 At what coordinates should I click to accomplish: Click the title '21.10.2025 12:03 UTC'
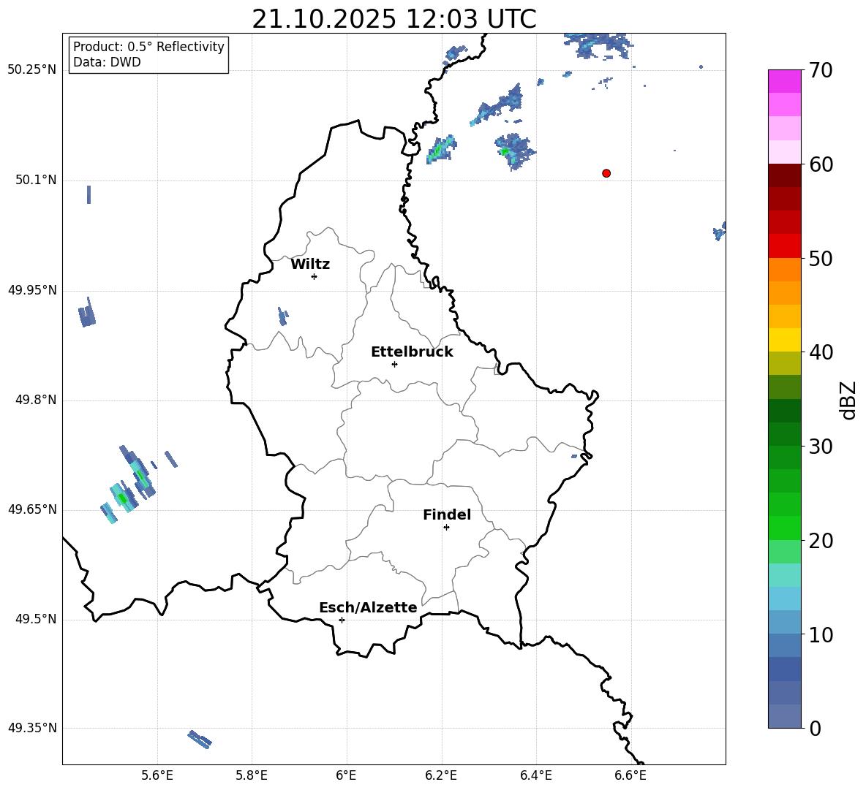[394, 19]
